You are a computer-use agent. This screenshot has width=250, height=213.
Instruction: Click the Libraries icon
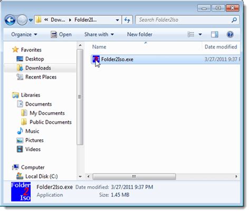(x=15, y=95)
